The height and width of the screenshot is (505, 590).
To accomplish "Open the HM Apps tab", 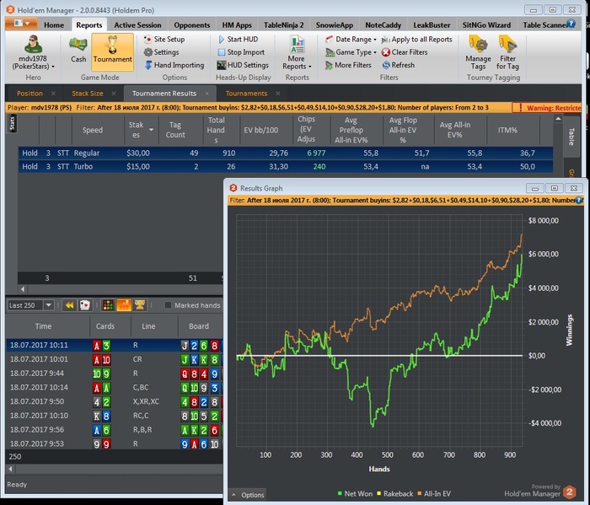I will pyautogui.click(x=237, y=25).
